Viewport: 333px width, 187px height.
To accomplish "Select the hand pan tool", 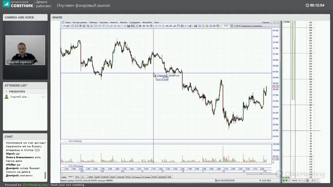I will pos(151,26).
